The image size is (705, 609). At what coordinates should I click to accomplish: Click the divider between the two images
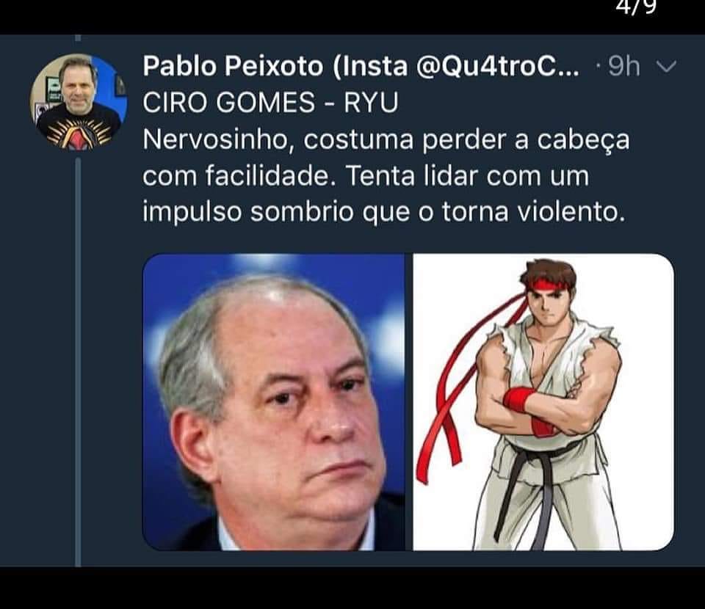coord(409,402)
